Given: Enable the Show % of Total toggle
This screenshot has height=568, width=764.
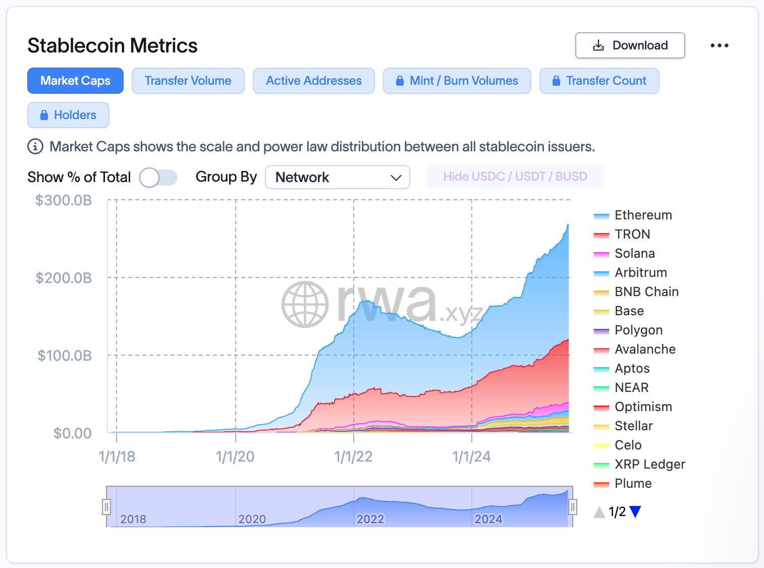Looking at the screenshot, I should click(158, 177).
